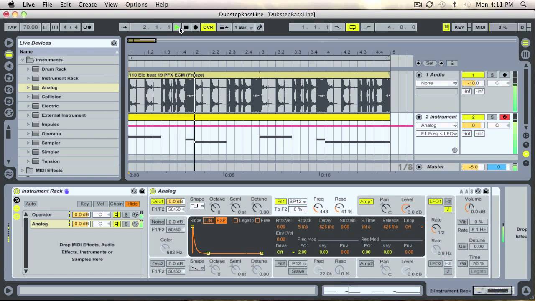Open the View menu
Viewport: 535px width, 301px height.
111,5
